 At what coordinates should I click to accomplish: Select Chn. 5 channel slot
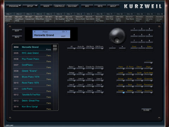pyautogui.click(x=49, y=18)
